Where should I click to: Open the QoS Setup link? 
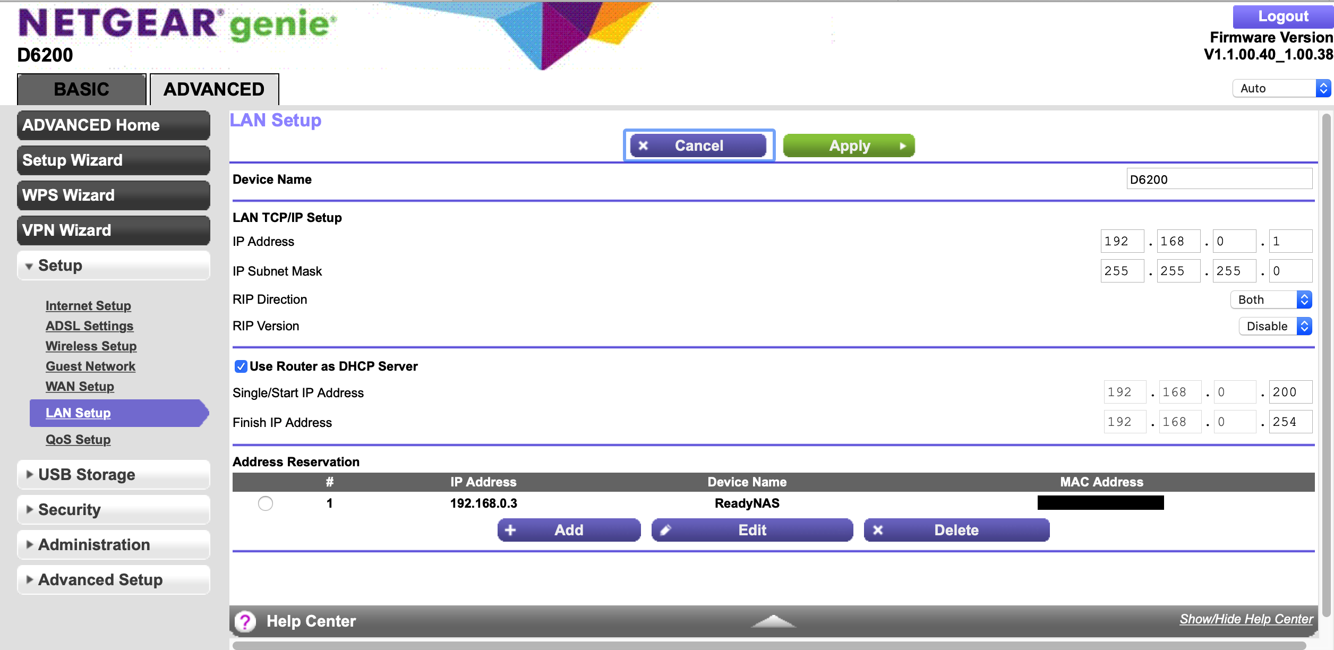[x=78, y=440]
